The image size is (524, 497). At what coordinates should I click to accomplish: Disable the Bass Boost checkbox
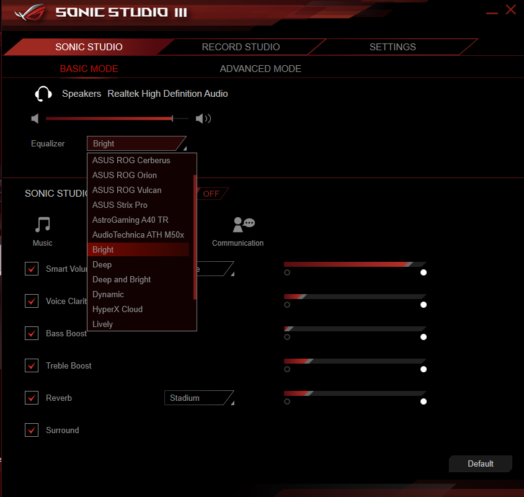click(x=32, y=333)
